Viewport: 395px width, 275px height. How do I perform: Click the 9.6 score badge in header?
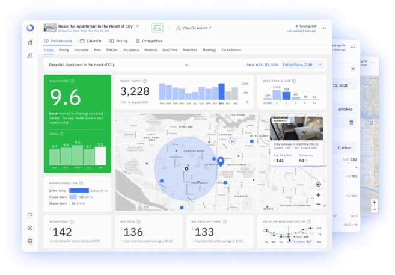[x=157, y=28]
